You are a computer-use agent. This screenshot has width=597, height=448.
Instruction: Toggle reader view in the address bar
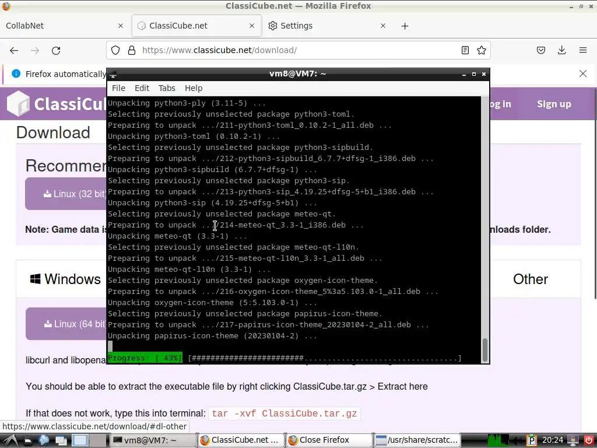465,50
